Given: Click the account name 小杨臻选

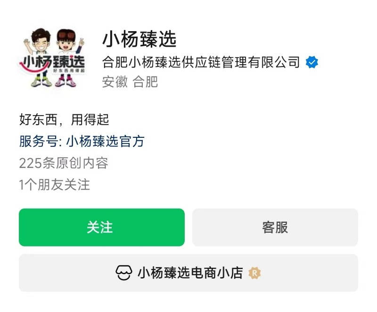Looking at the screenshot, I should pyautogui.click(x=139, y=40).
